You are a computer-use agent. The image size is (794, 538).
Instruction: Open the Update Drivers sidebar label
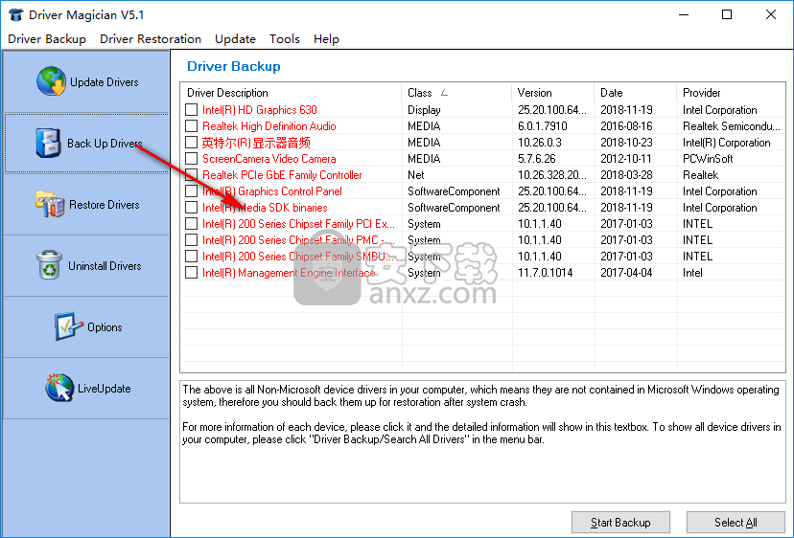(104, 82)
